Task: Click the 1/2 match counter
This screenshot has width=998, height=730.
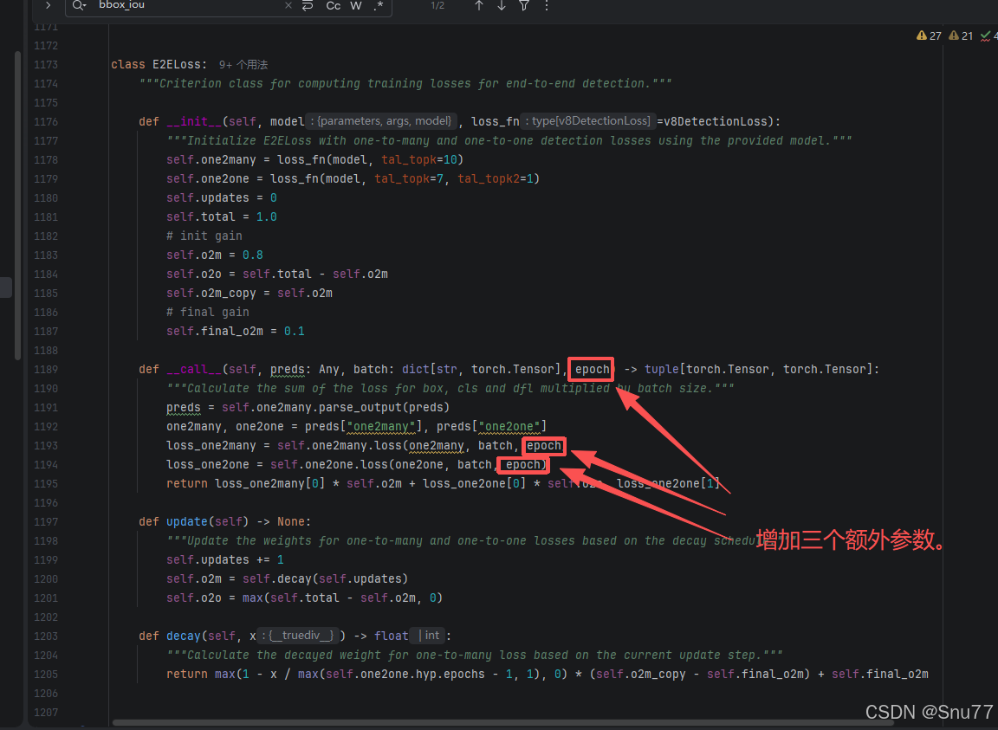Action: click(x=437, y=5)
